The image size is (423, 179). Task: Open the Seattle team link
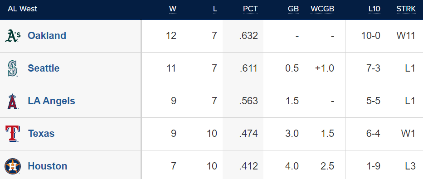(44, 68)
